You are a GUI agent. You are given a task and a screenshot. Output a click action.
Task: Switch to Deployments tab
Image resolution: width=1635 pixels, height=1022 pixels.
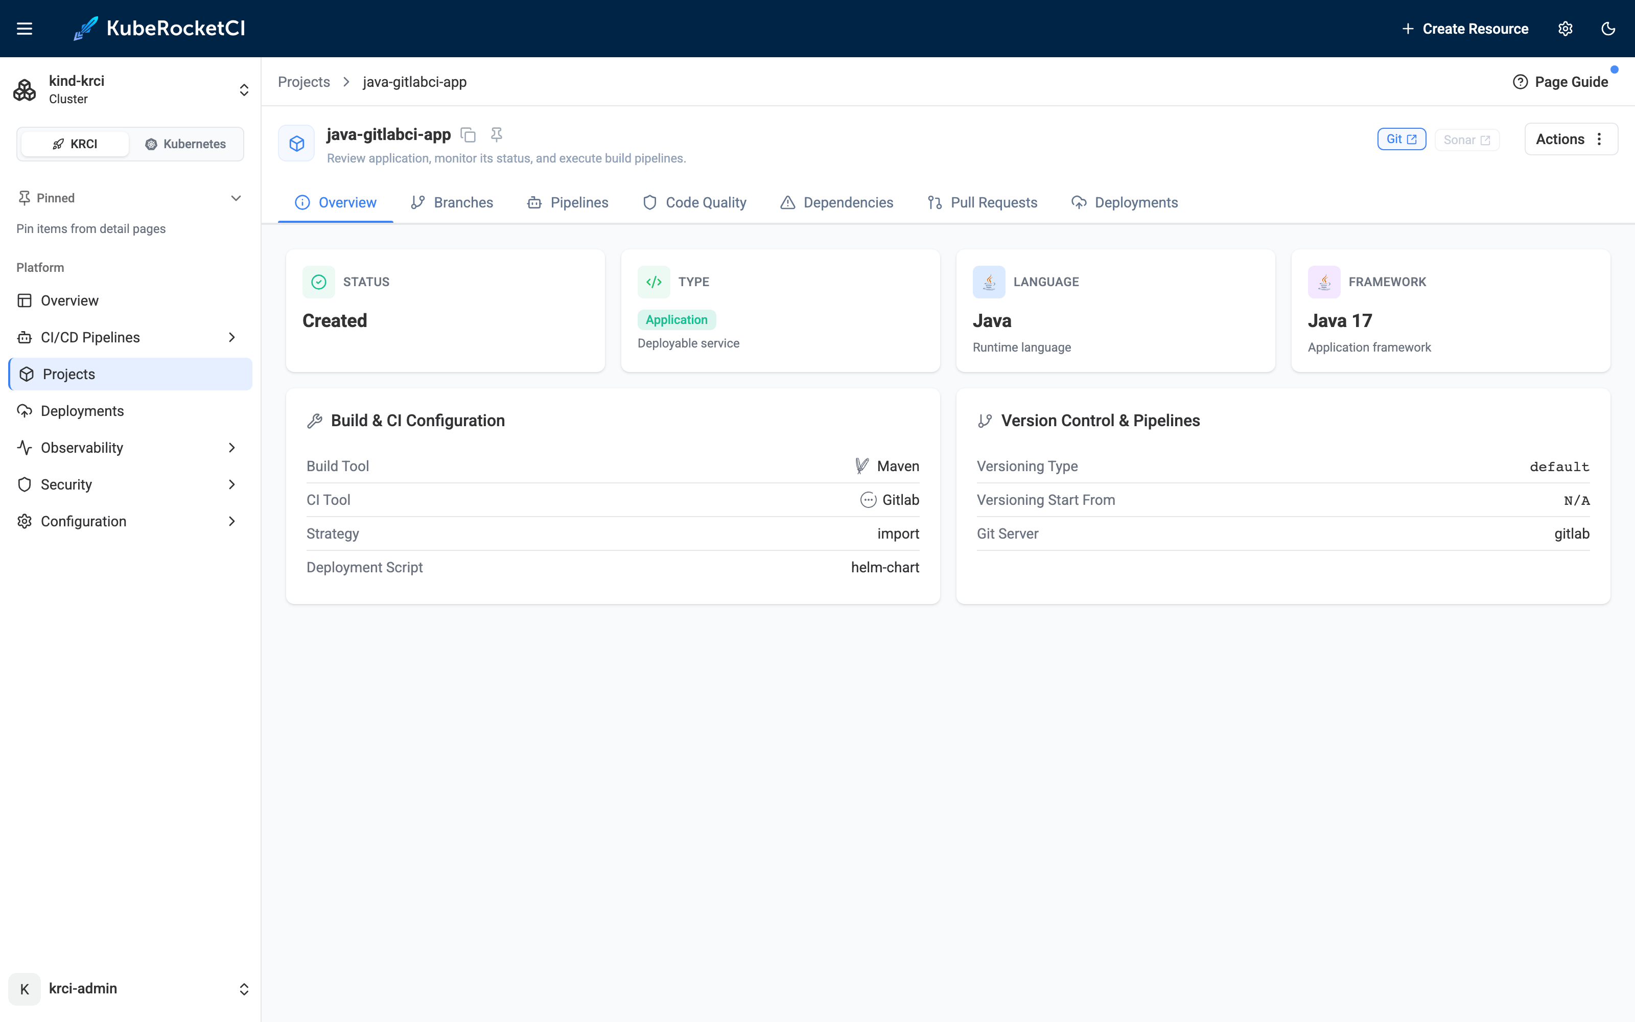click(x=1125, y=203)
